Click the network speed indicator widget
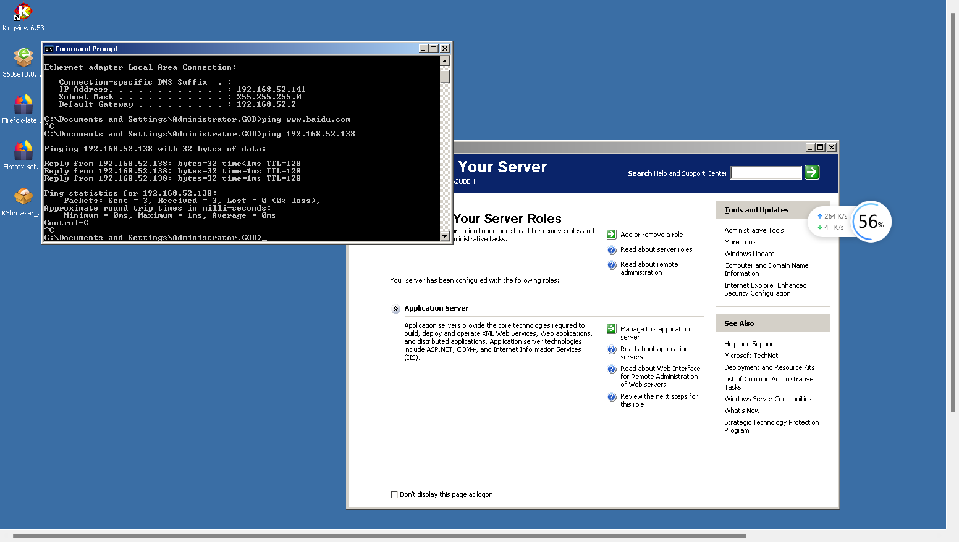 831,222
